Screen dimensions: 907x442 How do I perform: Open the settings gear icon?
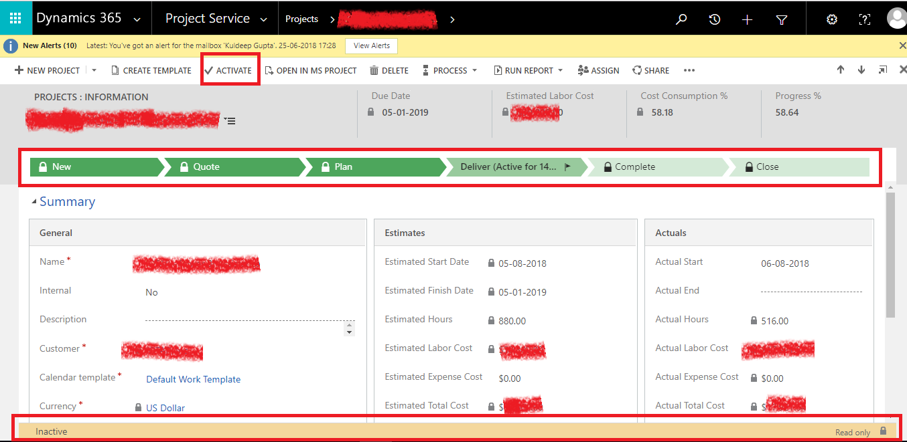(x=832, y=19)
